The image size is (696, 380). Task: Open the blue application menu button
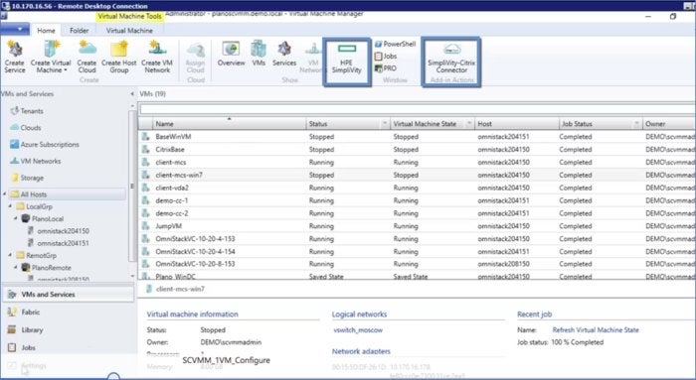point(15,29)
